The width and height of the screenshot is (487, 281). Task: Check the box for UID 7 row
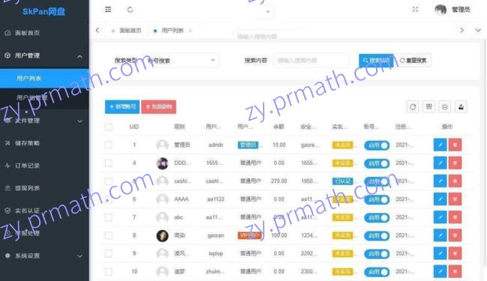click(109, 217)
